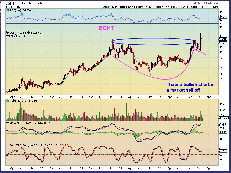Click year '12' on bottom stochastic time axis
The image size is (231, 173).
coord(42,168)
